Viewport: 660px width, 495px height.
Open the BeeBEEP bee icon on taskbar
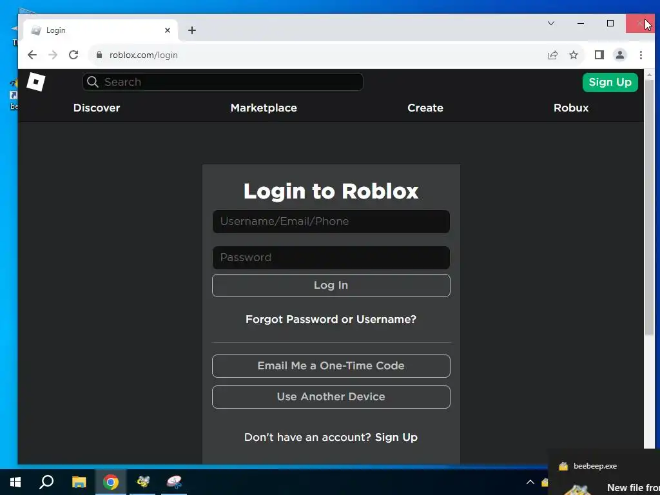click(142, 482)
